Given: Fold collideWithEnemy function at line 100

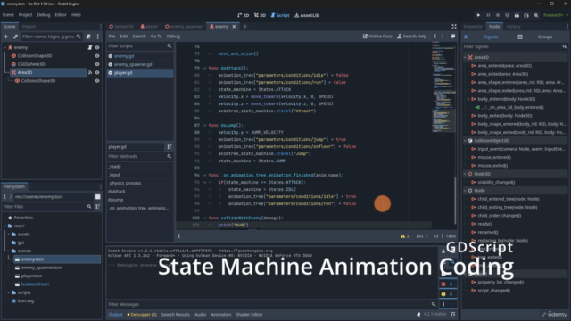Looking at the screenshot, I should (204, 218).
